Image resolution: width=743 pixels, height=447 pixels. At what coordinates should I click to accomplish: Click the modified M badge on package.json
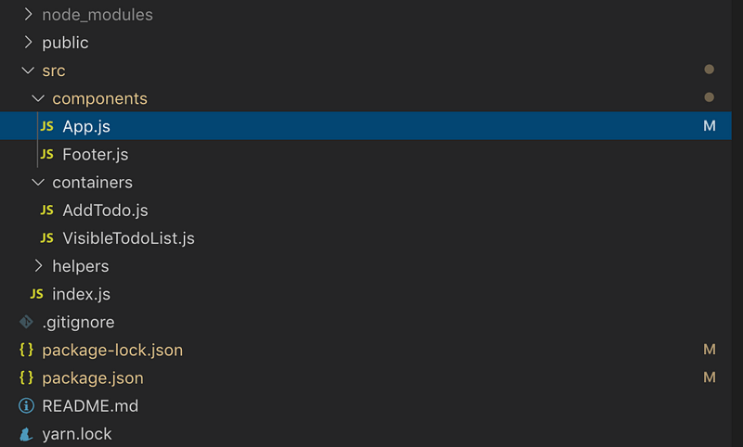tap(710, 377)
